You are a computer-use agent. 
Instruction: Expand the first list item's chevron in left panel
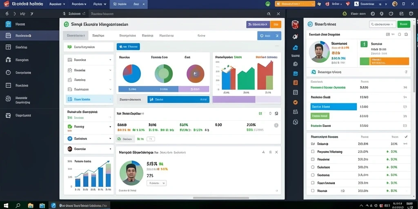pos(110,60)
